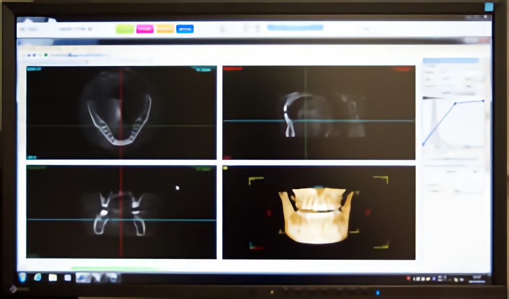Click the green button in the top toolbar

(x=125, y=29)
